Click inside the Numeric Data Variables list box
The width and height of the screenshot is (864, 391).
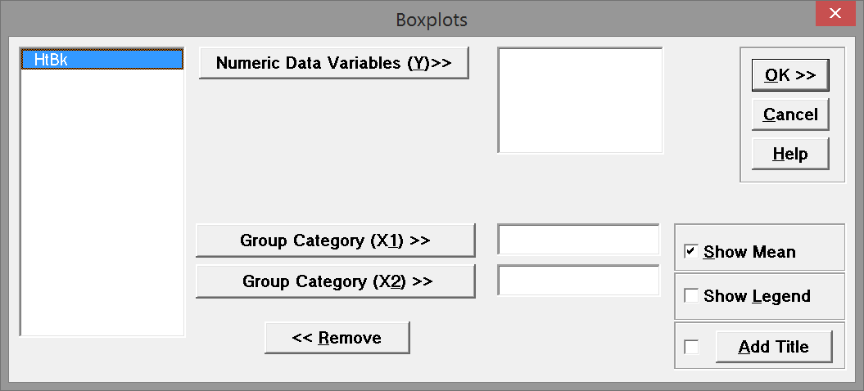(580, 100)
